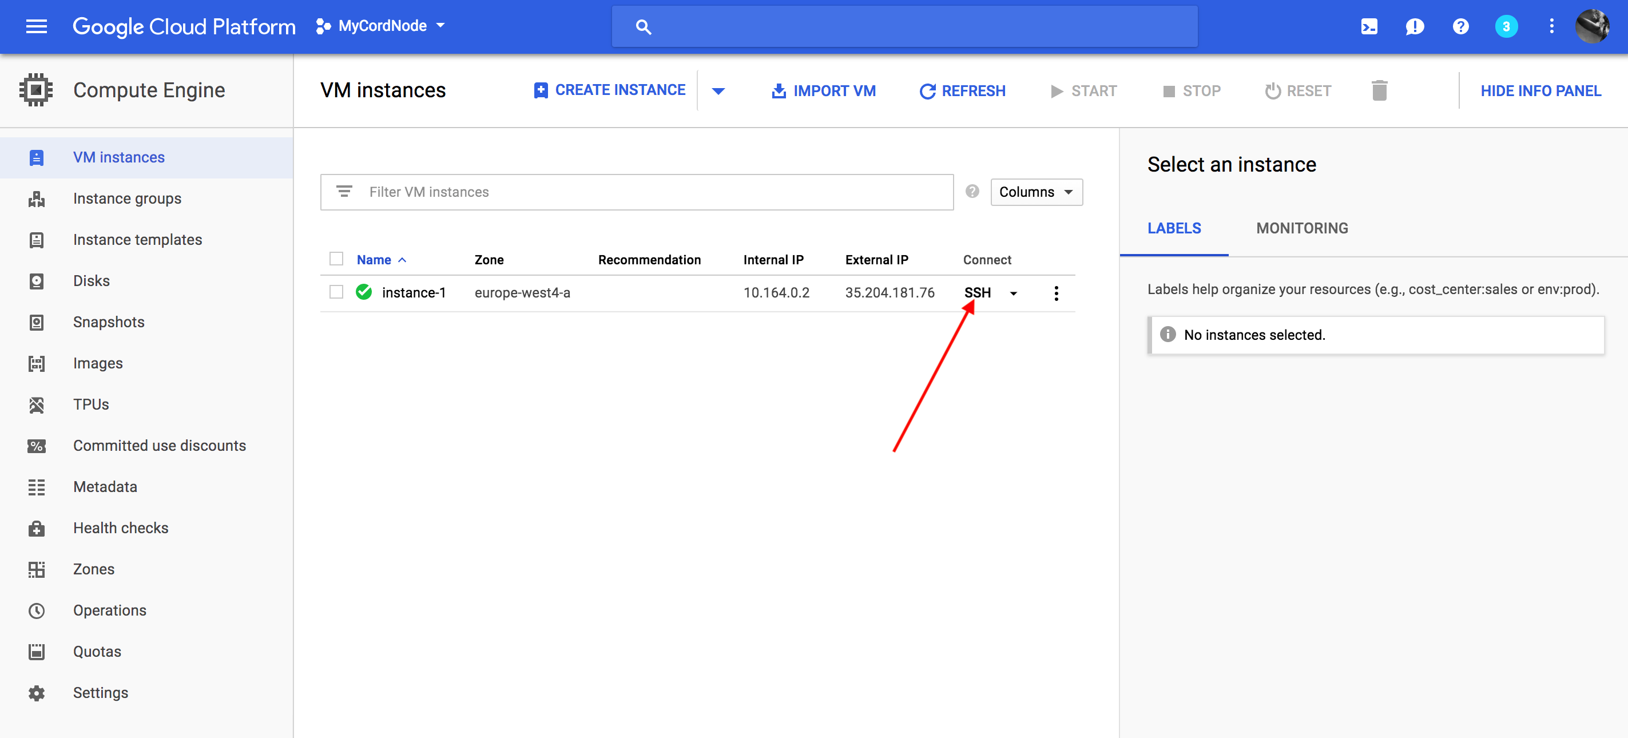The width and height of the screenshot is (1628, 738).
Task: Open the send feedback icon
Action: point(1415,26)
